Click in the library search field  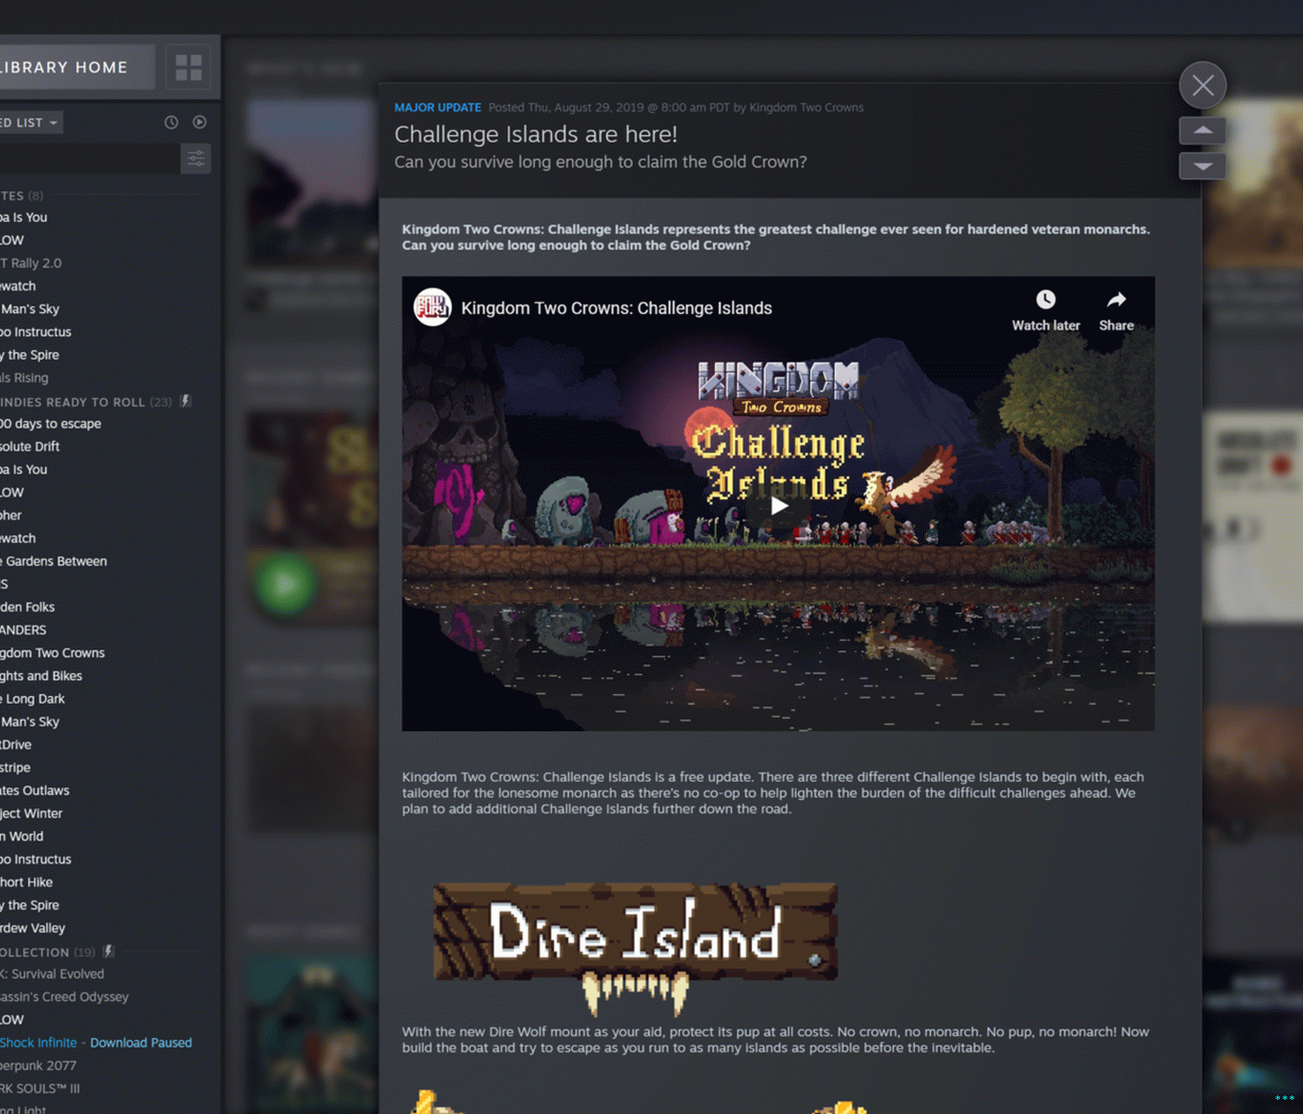[x=88, y=159]
